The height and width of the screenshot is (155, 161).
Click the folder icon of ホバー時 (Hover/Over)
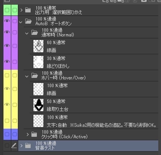tap(35, 76)
